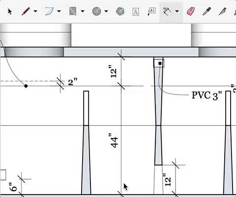Screen dimensions: 236x197
Task: Choose the Select arrow tool
Action: 10,11
